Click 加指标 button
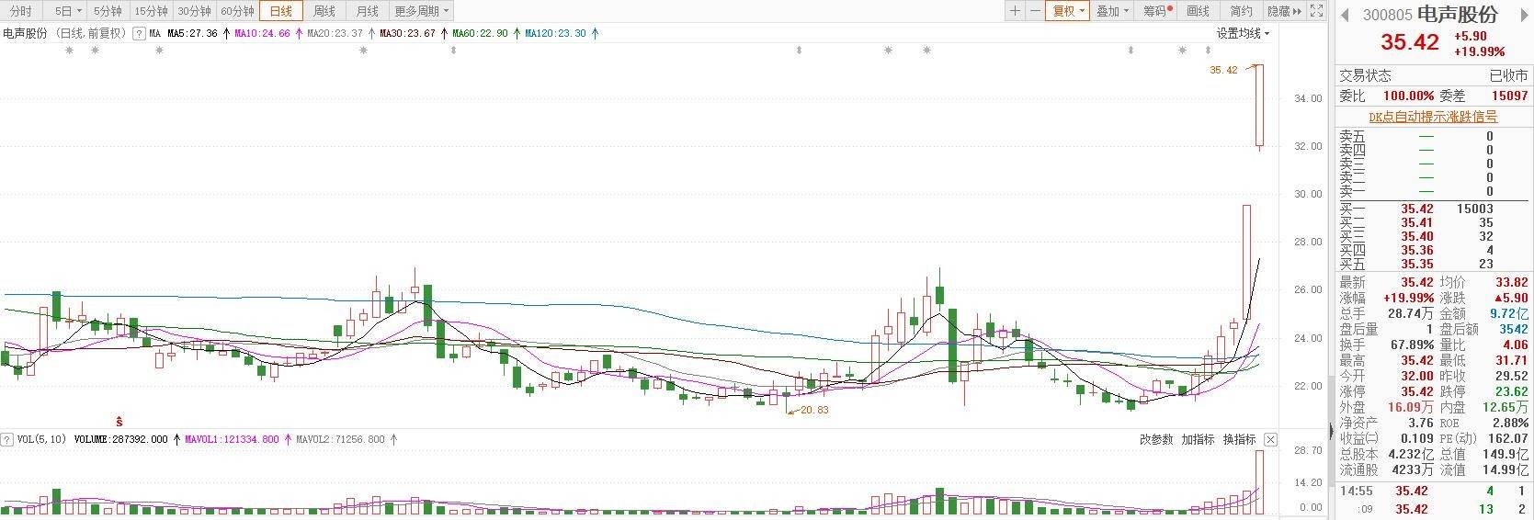Viewport: 1534px width, 520px height. [x=1198, y=439]
